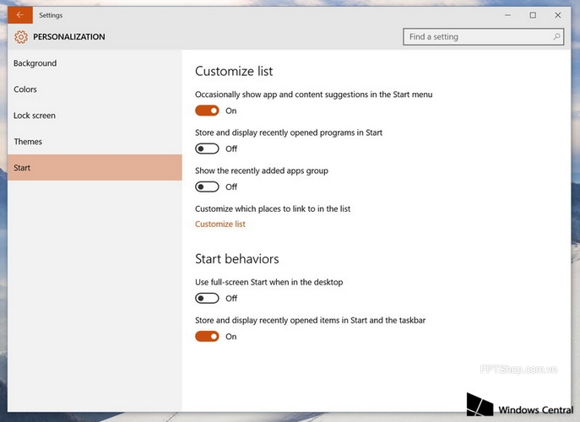The height and width of the screenshot is (422, 580).
Task: Maximize the Settings window
Action: coord(533,15)
